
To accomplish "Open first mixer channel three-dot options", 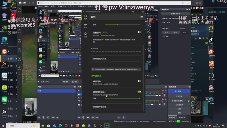I will pyautogui.click(x=164, y=95).
